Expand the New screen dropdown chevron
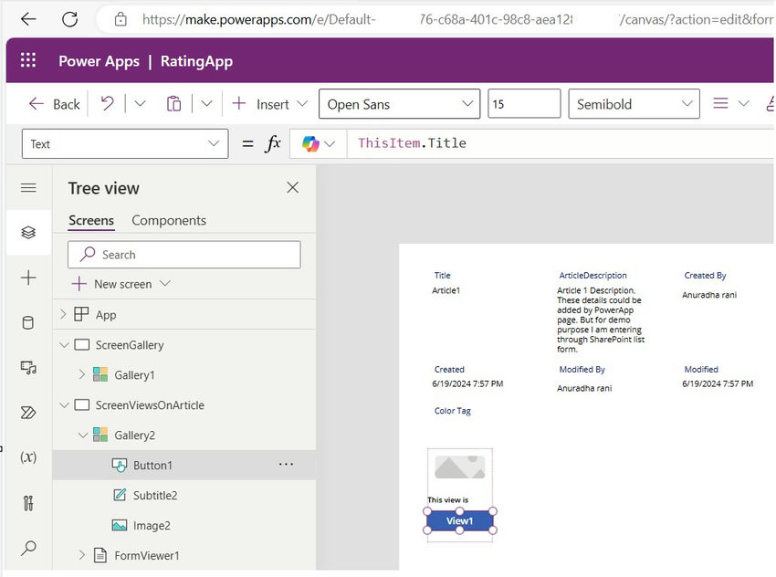 pyautogui.click(x=164, y=284)
